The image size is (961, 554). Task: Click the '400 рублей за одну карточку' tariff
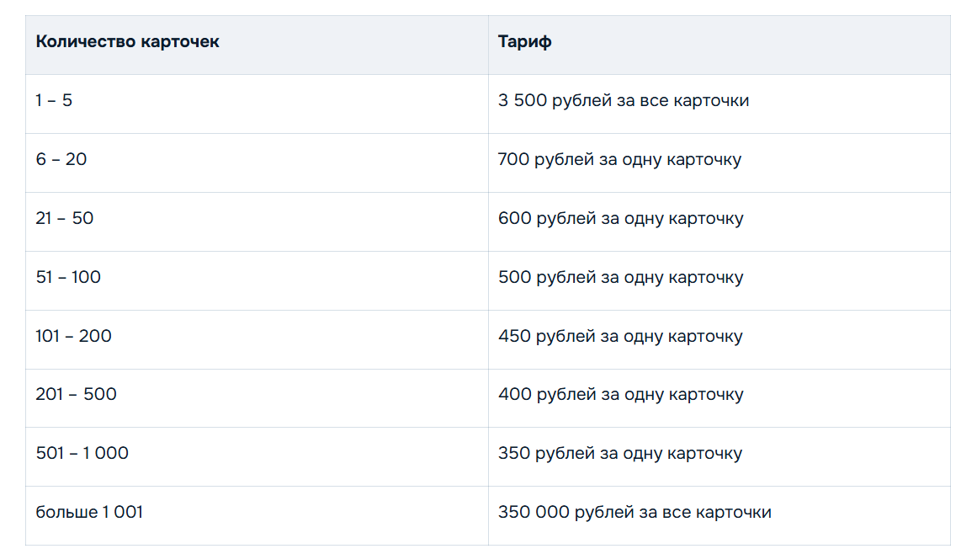[x=620, y=394]
